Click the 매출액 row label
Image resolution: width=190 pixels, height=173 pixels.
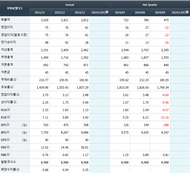pos(5,20)
